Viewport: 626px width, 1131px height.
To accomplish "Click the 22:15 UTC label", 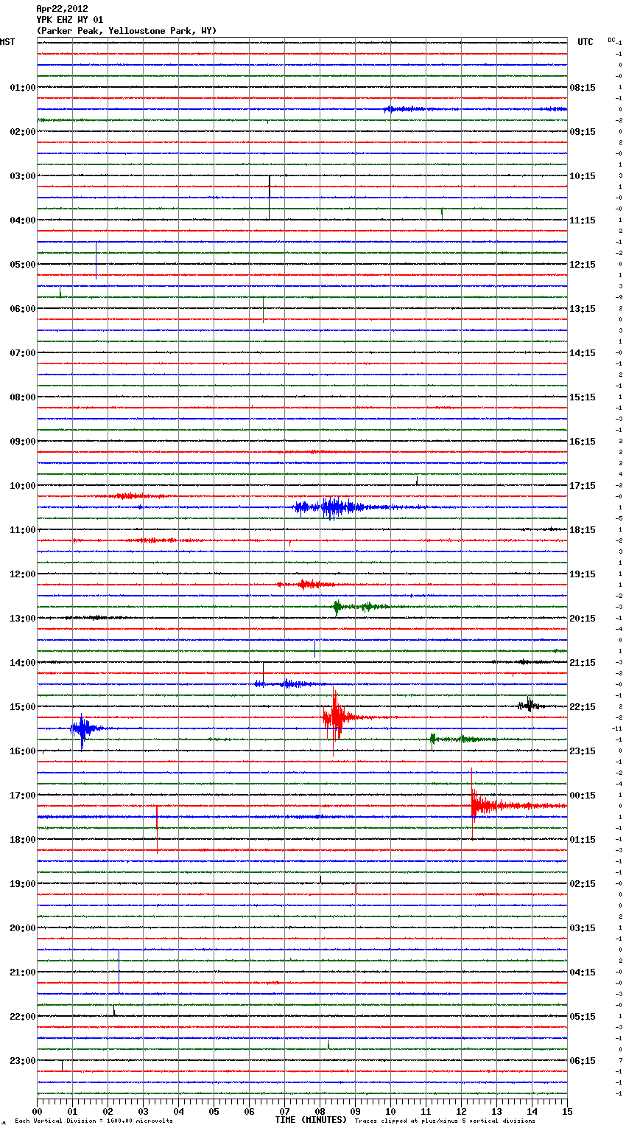I will (x=583, y=707).
